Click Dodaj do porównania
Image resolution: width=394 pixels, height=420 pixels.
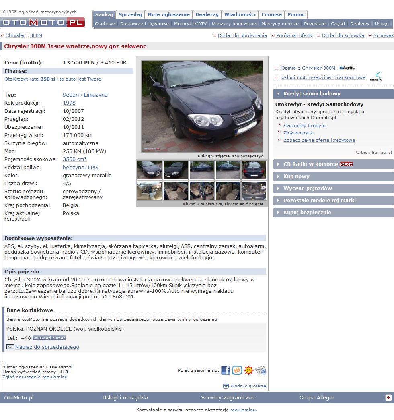242,35
